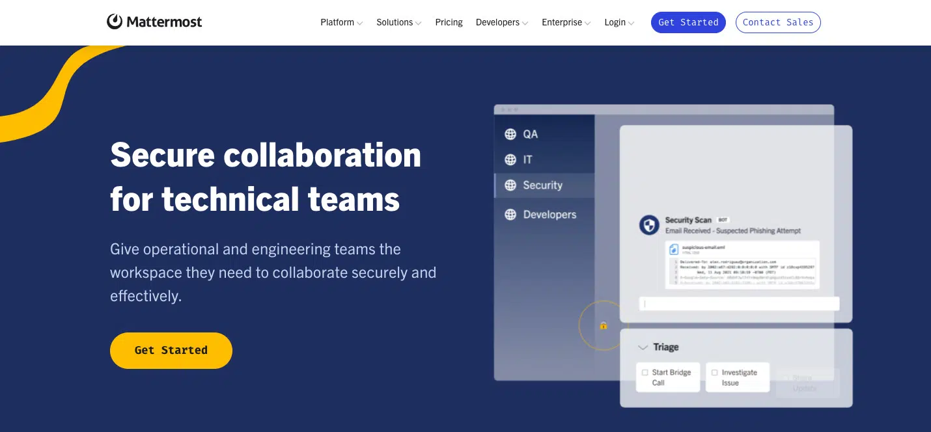Open the Developers nav menu
This screenshot has height=432, width=931.
point(501,22)
